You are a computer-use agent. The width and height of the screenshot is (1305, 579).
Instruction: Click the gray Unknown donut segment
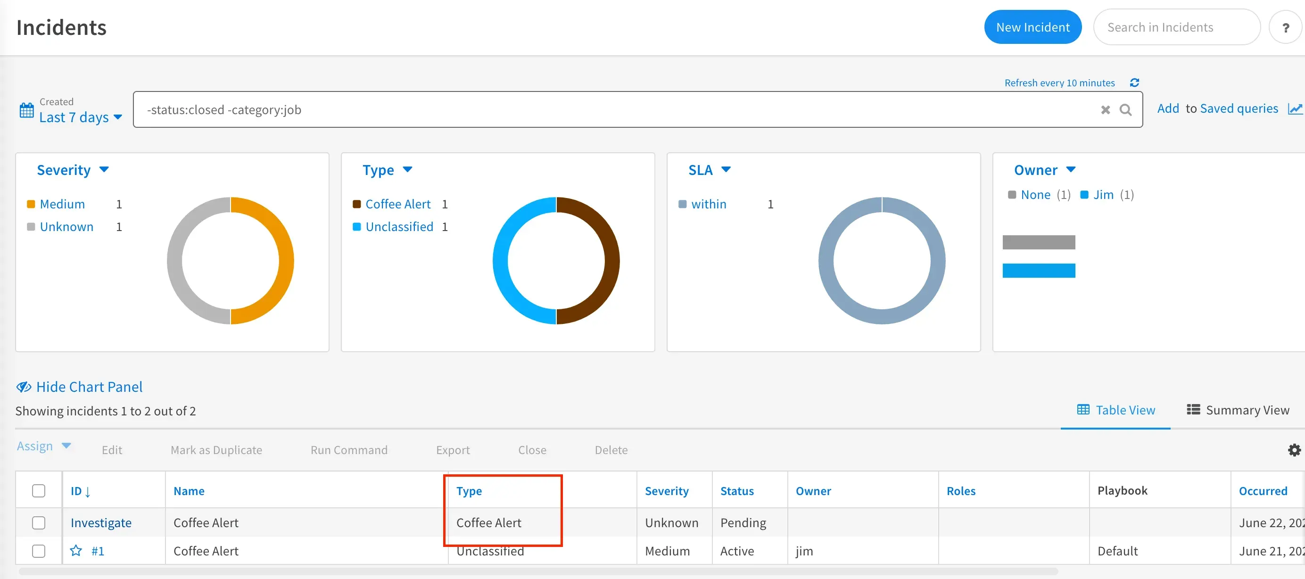pos(175,261)
